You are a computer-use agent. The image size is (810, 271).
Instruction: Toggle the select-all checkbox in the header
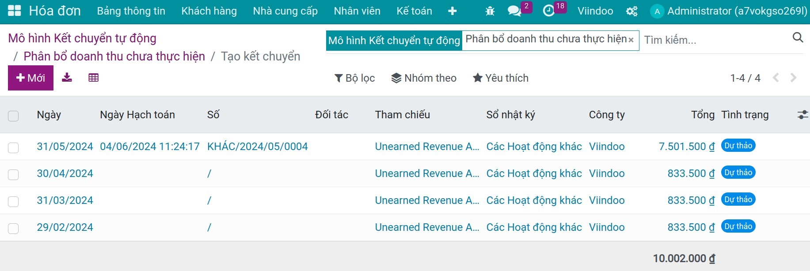[13, 116]
